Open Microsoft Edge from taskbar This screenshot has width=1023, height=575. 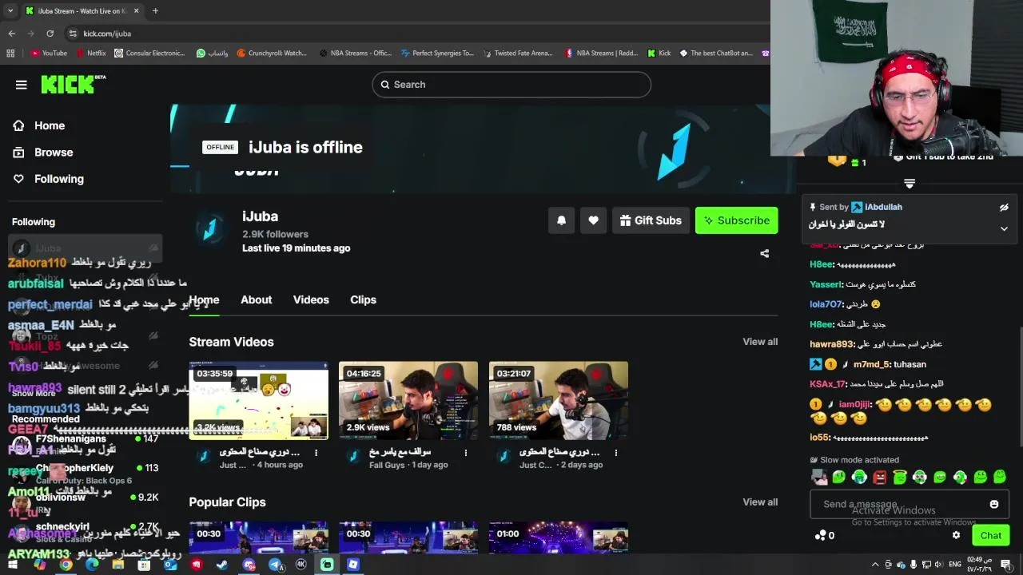pos(92,565)
